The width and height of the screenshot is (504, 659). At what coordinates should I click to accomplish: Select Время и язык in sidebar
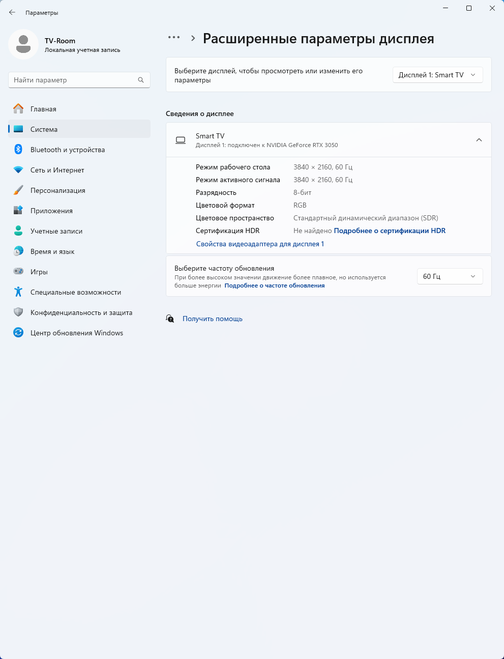click(52, 251)
